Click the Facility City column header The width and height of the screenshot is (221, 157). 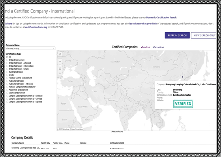pyautogui.click(x=46, y=143)
